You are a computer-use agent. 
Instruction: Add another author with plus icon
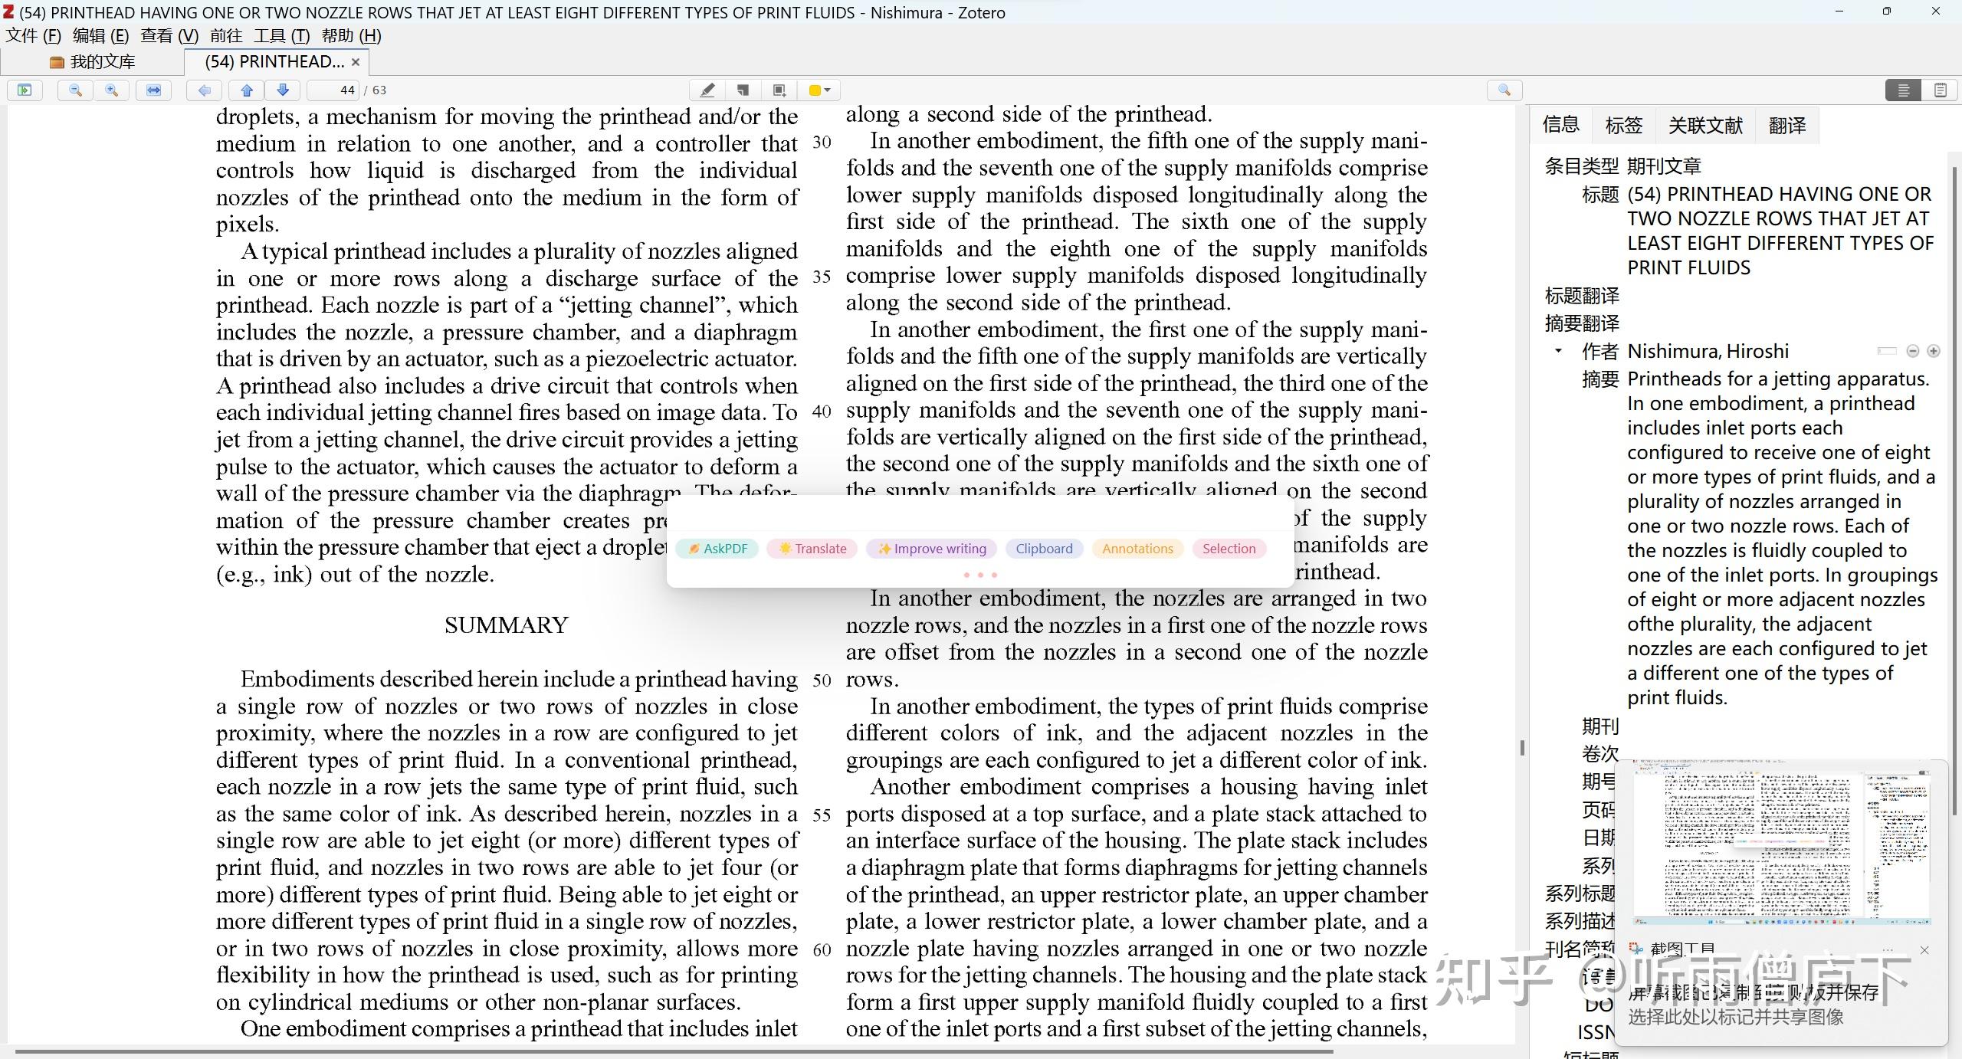click(x=1934, y=351)
